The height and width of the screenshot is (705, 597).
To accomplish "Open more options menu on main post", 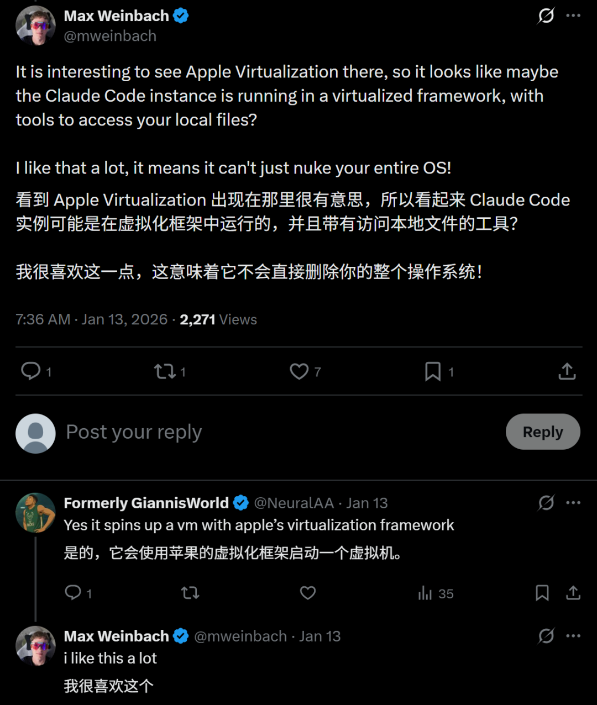I will [573, 16].
